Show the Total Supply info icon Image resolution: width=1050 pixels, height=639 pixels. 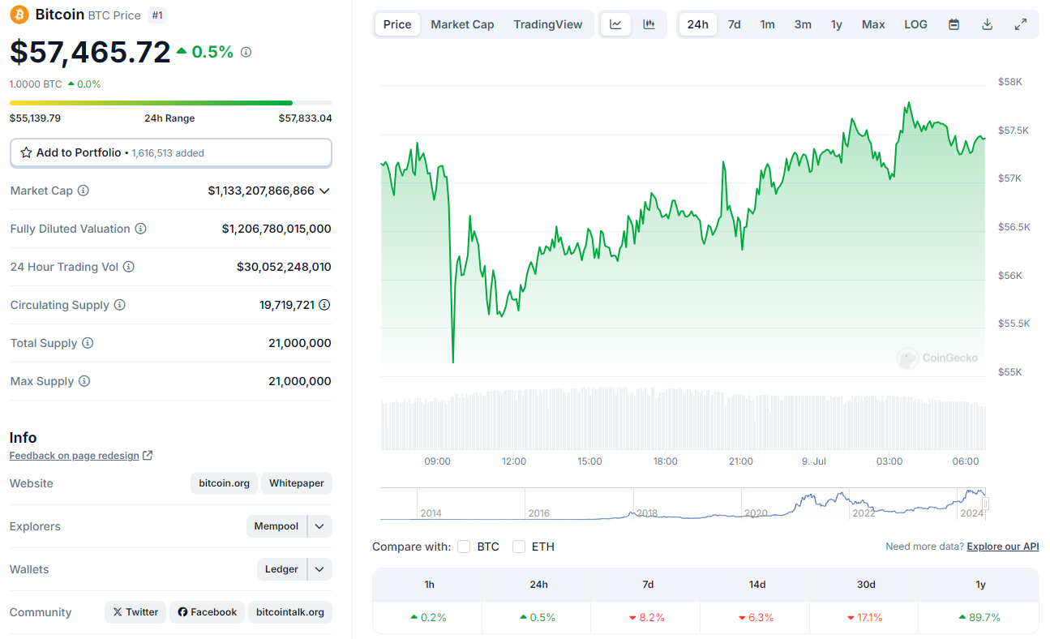[88, 343]
